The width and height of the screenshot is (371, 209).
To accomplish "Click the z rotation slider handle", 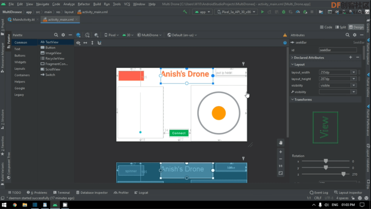I will tap(343, 174).
